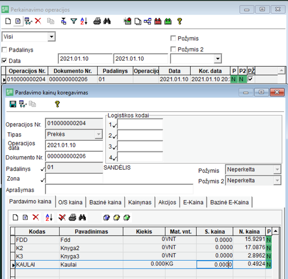288x279 pixels.
Task: Open the Akcijos tab
Action: [x=167, y=202]
